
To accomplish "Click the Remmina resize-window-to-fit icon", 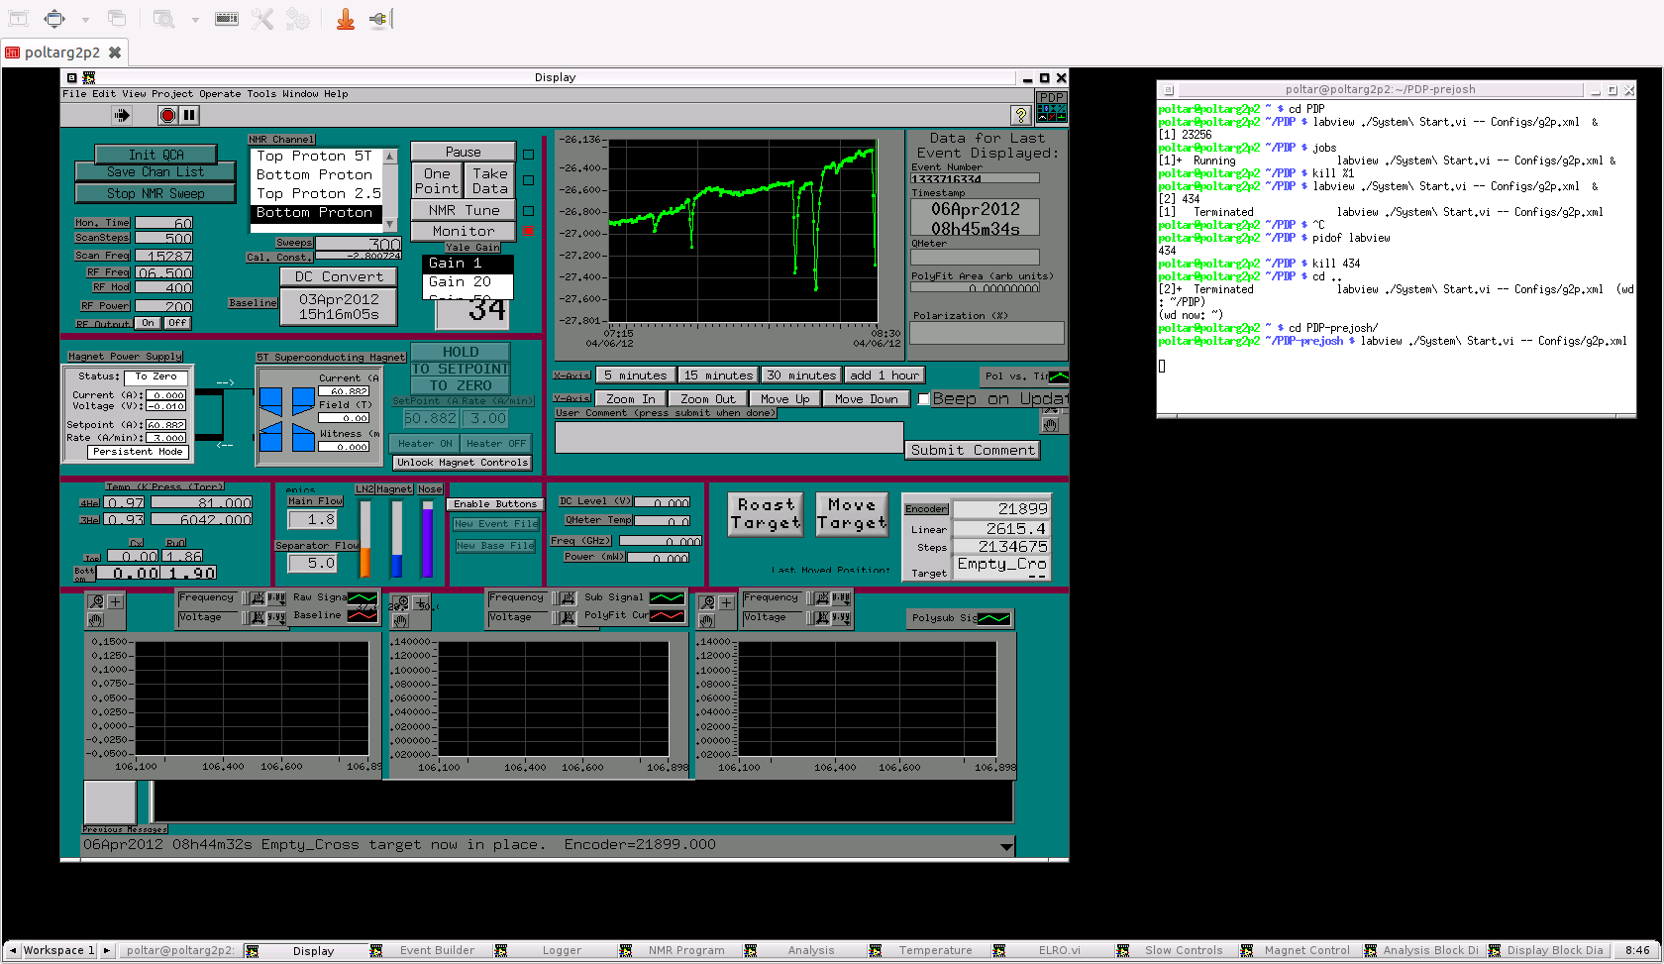I will click(19, 19).
